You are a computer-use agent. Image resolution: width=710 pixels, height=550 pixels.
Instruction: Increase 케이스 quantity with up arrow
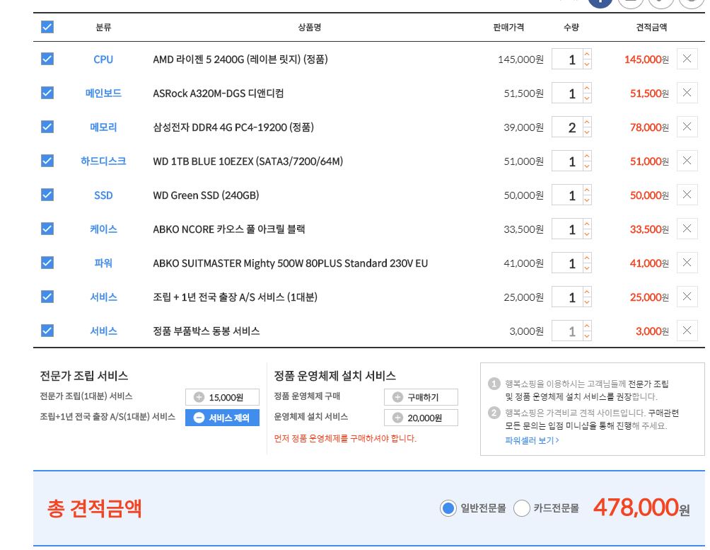pyautogui.click(x=587, y=224)
